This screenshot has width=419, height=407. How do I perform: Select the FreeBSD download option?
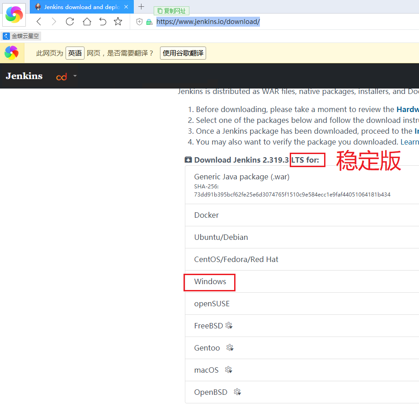[302, 326]
